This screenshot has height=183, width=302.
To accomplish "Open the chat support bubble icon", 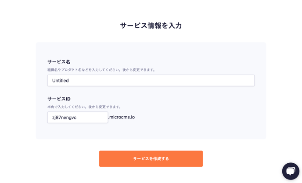I will pyautogui.click(x=291, y=171).
